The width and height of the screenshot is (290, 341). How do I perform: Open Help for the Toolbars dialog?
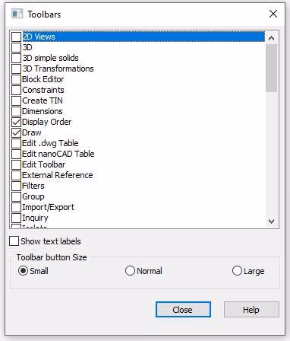coord(251,310)
